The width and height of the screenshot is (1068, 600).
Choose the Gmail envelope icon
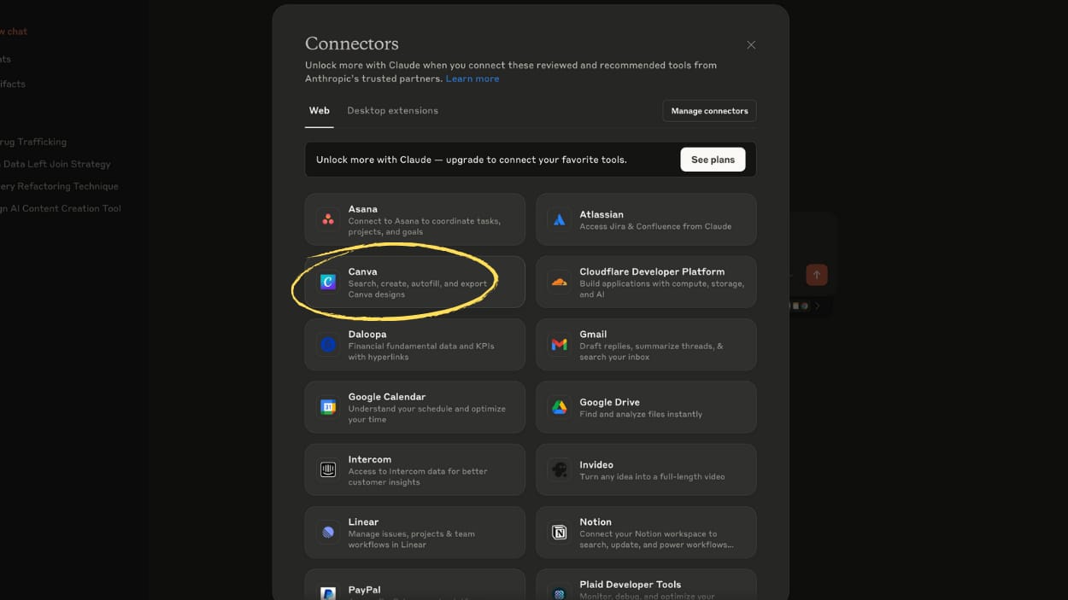pos(560,345)
